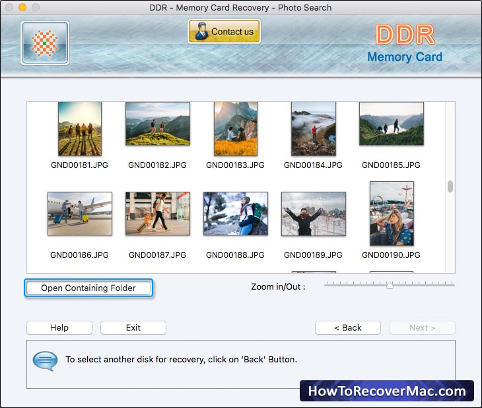Screen dimensions: 482x408
Task: Select the GND00190.JPG fairground thumbnail
Action: pos(392,214)
